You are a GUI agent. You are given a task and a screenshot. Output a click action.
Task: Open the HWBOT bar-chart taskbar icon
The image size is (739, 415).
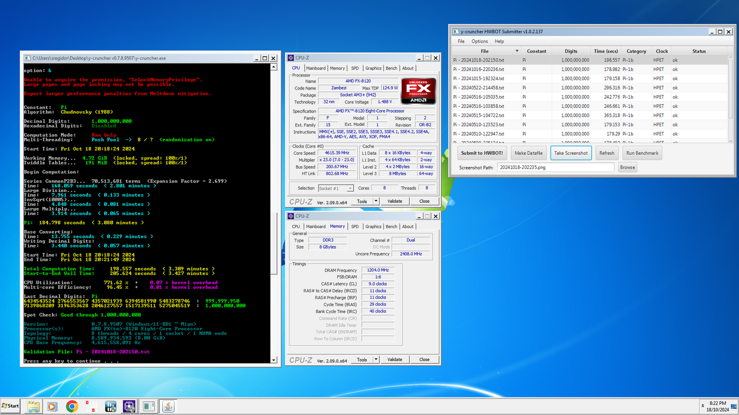(x=110, y=406)
